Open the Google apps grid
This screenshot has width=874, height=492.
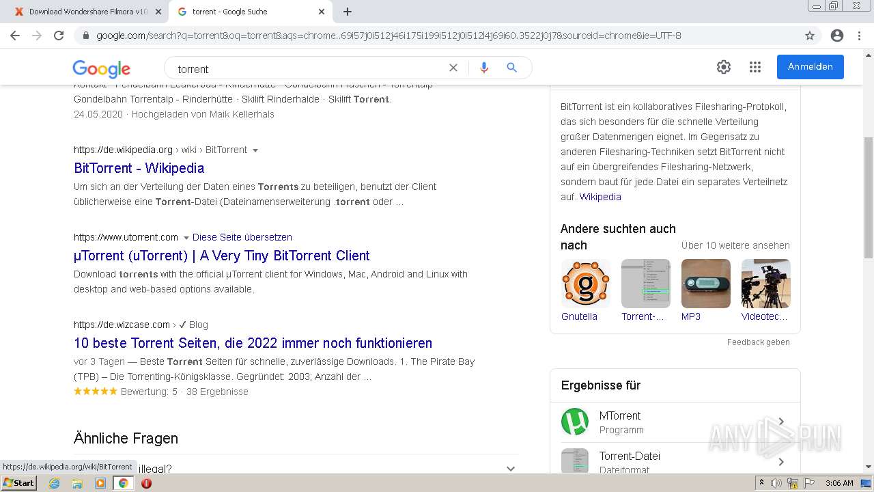pyautogui.click(x=755, y=67)
